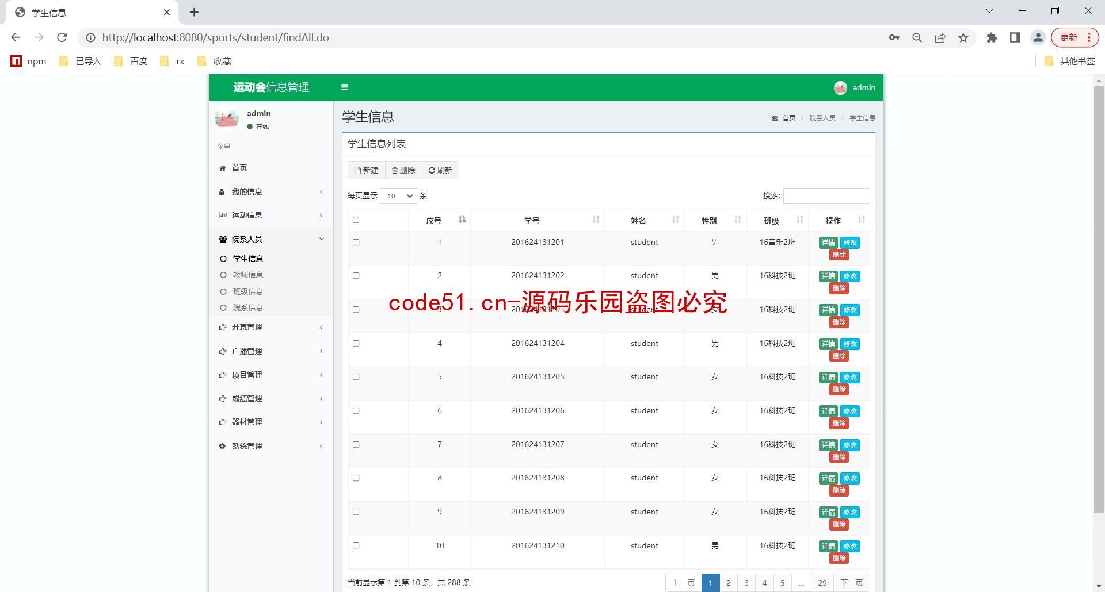
Task: Collapse the 院系人员 sidebar menu
Action: tap(271, 239)
